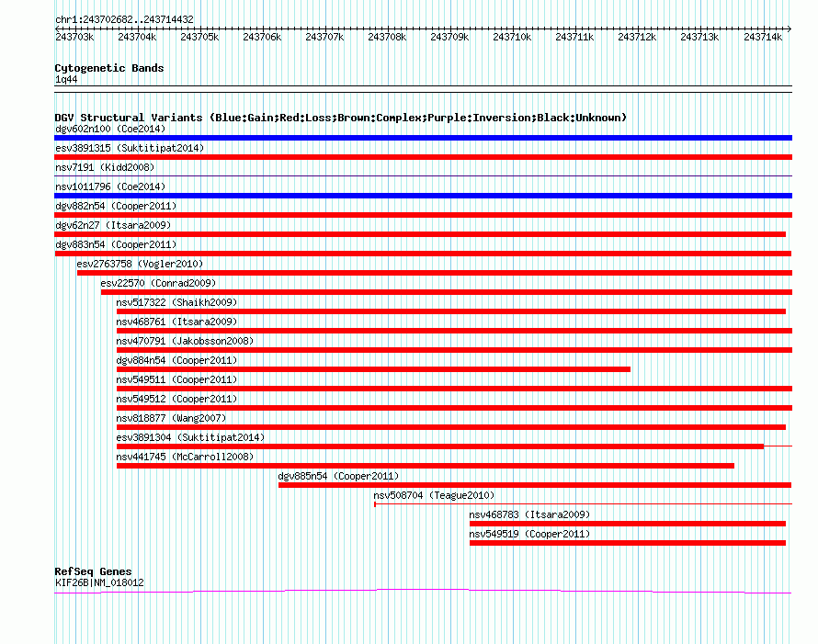Click the RefSeq Genes track title

coord(93,571)
